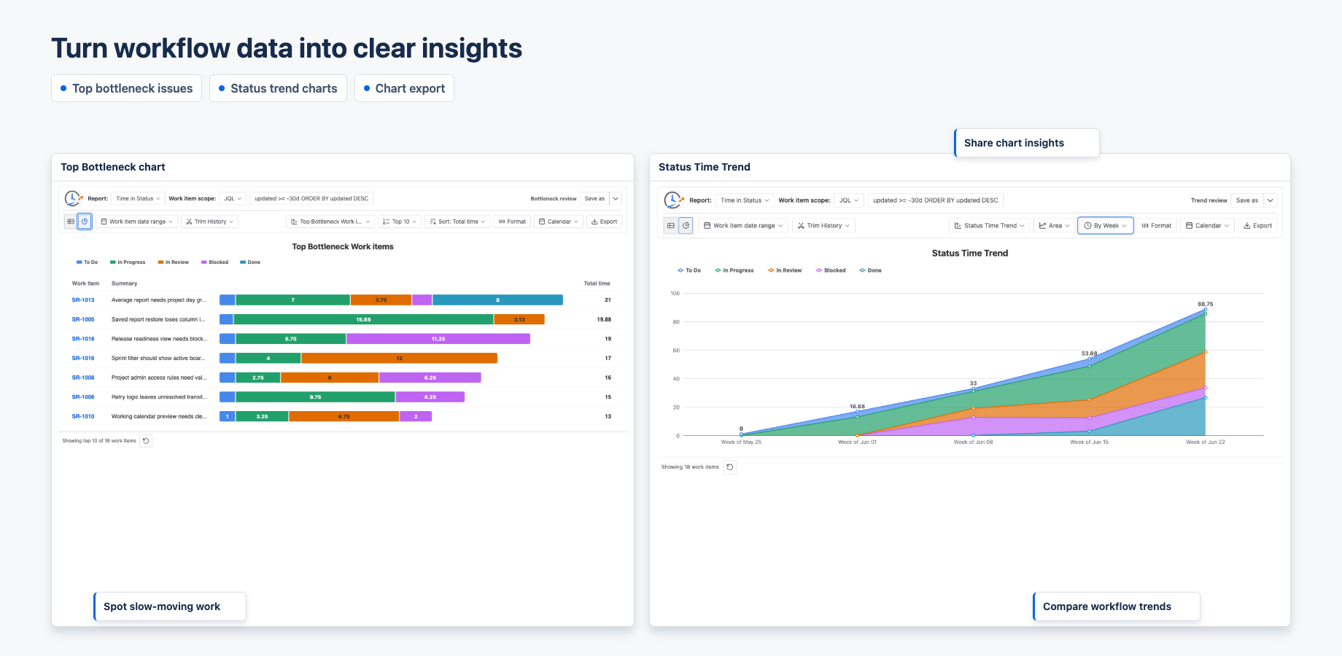This screenshot has width=1342, height=656.
Task: Toggle Blocked series in Trend chart legend
Action: (x=831, y=270)
